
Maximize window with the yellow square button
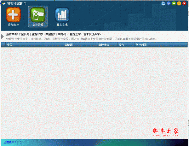pyautogui.click(x=179, y=3)
